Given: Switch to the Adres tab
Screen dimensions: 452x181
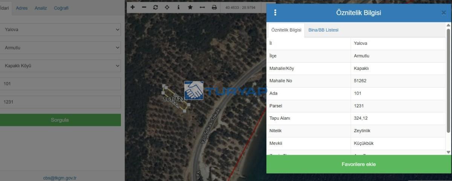Looking at the screenshot, I should 21,8.
